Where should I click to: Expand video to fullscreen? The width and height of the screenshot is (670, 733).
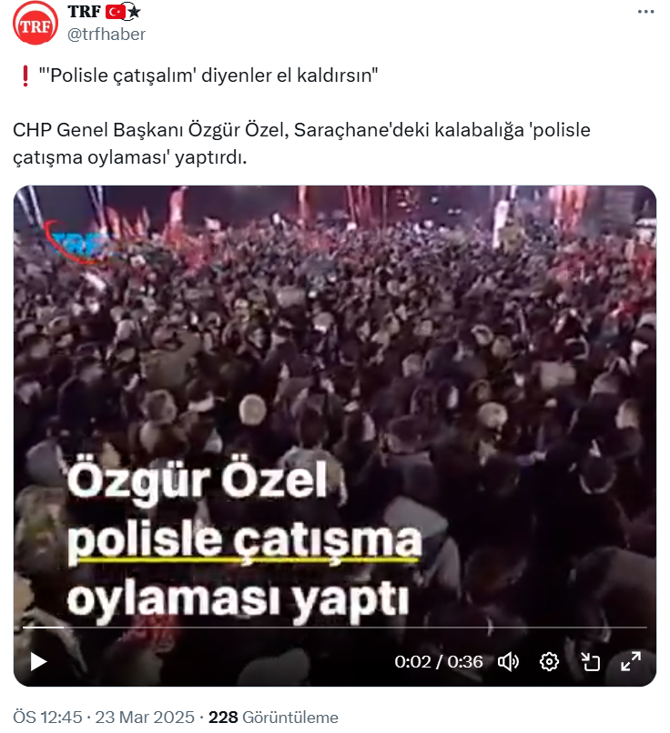(x=631, y=661)
